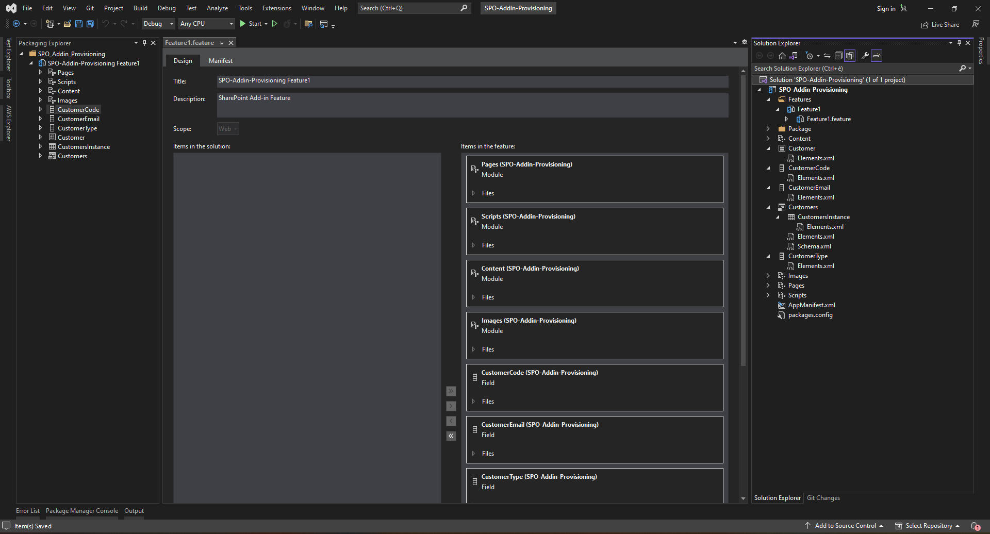The image size is (990, 534).
Task: Add all items to feature (double right arrow)
Action: (x=451, y=391)
